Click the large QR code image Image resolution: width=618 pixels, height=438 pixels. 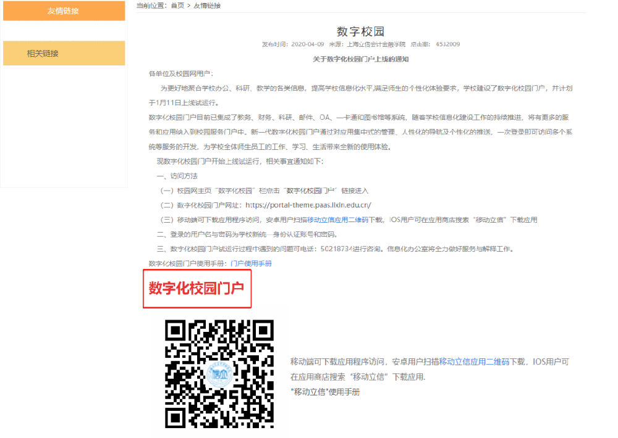219,374
